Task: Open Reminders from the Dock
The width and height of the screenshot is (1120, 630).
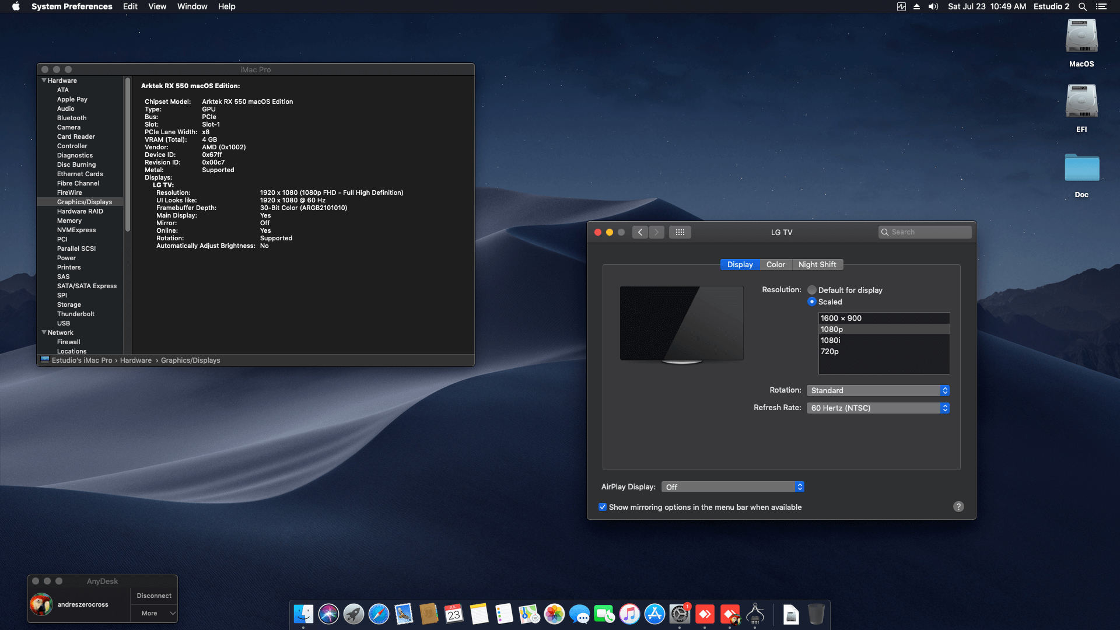Action: 504,614
